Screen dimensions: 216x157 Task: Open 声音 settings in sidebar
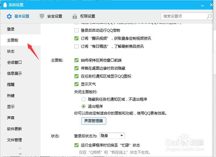(x=20, y=118)
